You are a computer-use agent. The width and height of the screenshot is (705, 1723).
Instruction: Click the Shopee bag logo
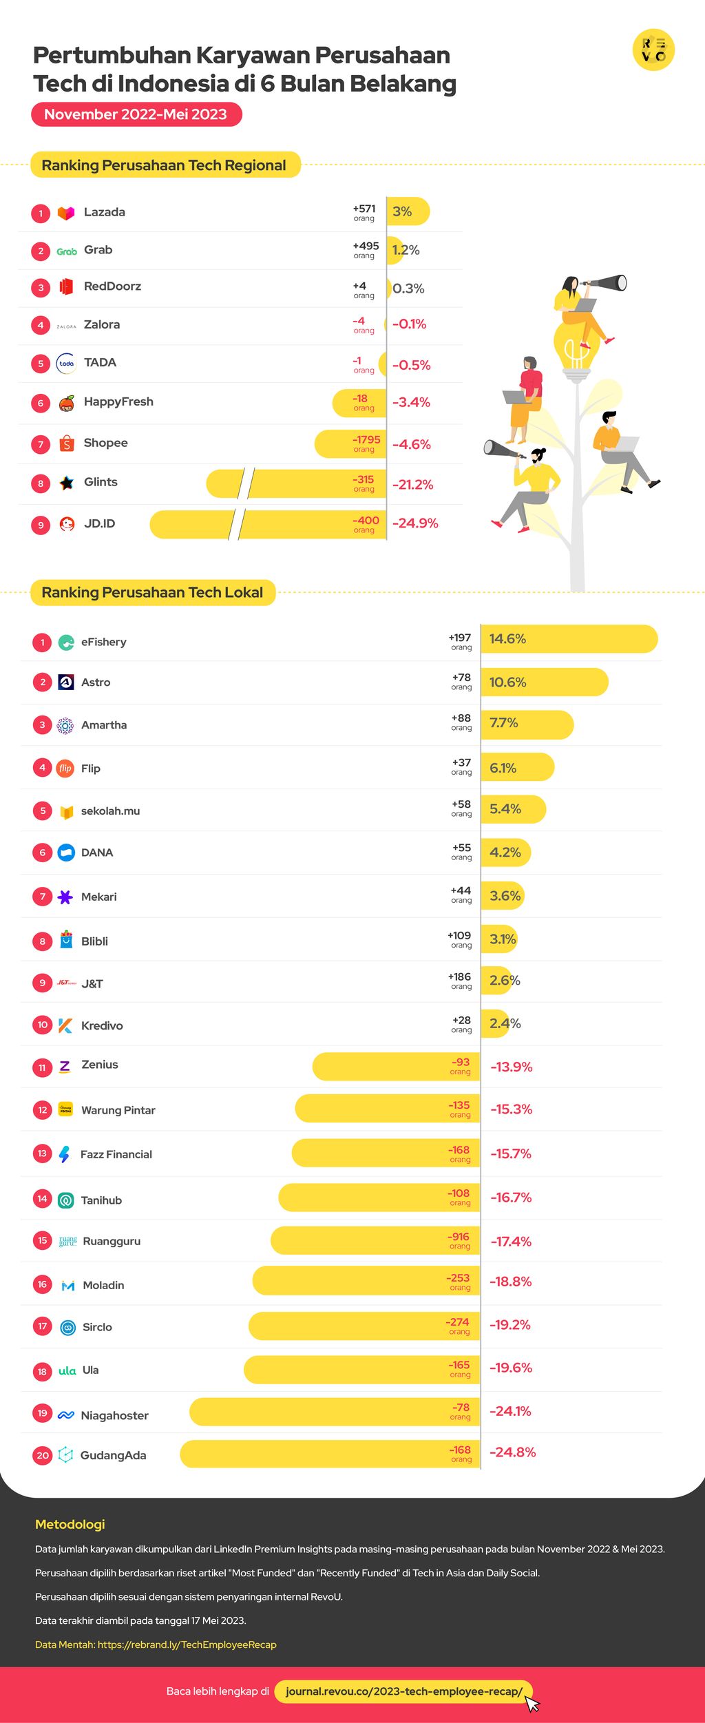[x=66, y=443]
